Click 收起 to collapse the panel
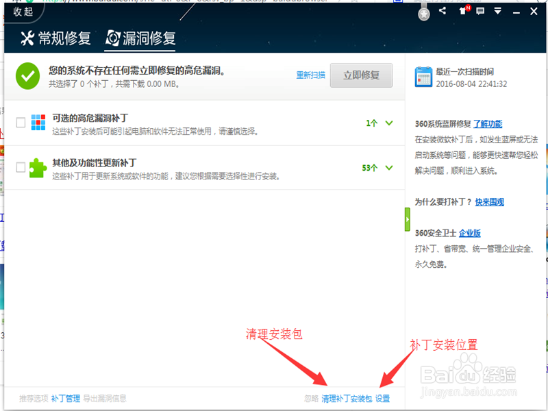 pyautogui.click(x=23, y=10)
